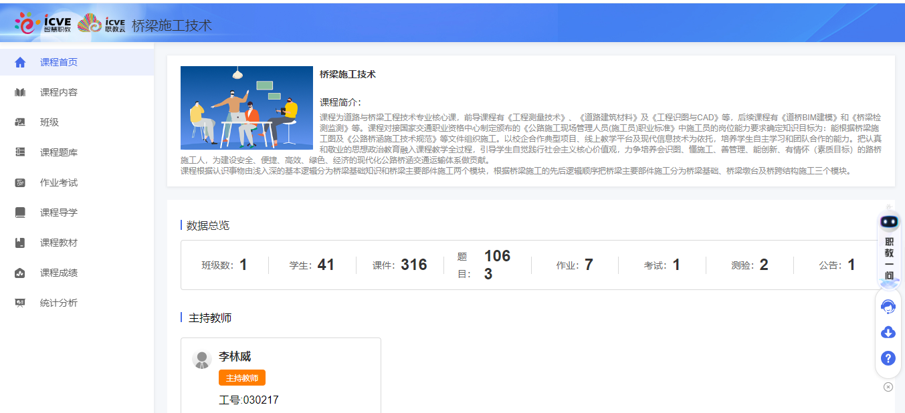Click the 统计分析 presentation icon

pyautogui.click(x=20, y=303)
